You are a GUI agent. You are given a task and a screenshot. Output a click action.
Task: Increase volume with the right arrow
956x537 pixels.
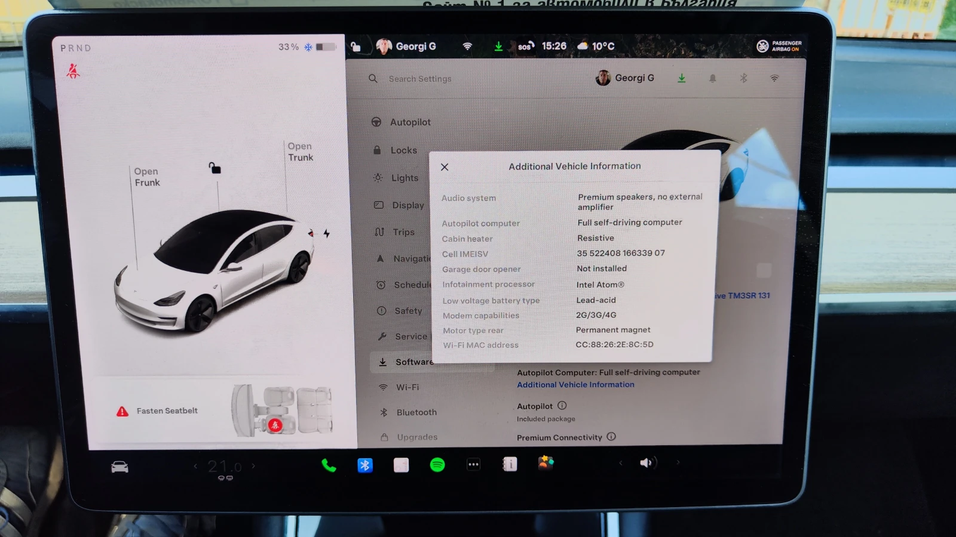(x=678, y=462)
